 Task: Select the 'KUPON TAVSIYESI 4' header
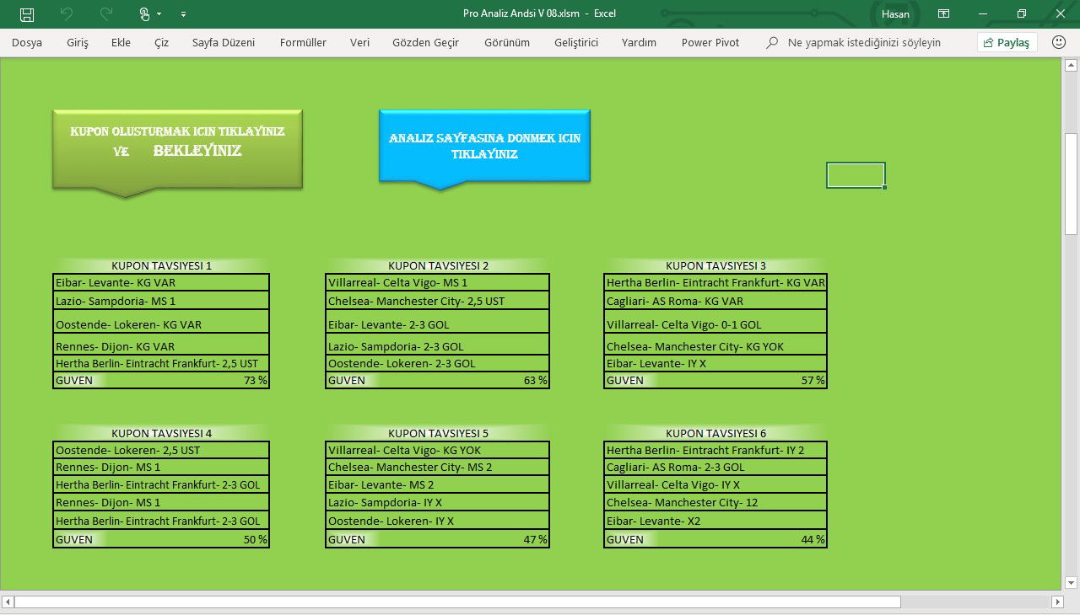tap(161, 433)
